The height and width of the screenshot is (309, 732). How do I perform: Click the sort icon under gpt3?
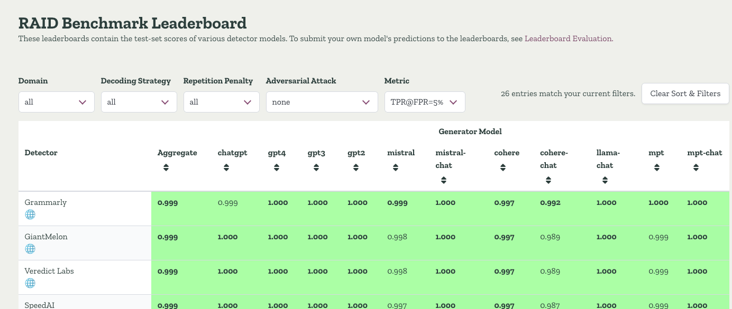316,167
